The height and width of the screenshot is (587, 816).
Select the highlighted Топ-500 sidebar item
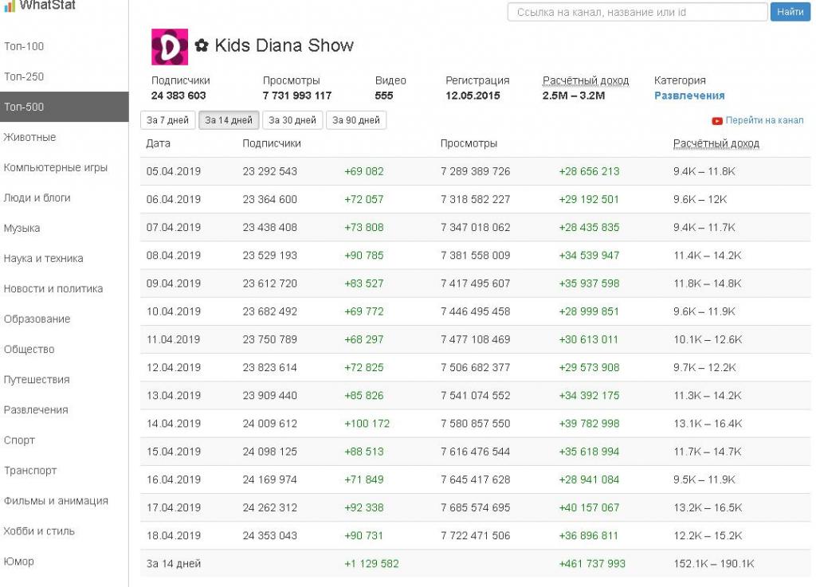[64, 107]
